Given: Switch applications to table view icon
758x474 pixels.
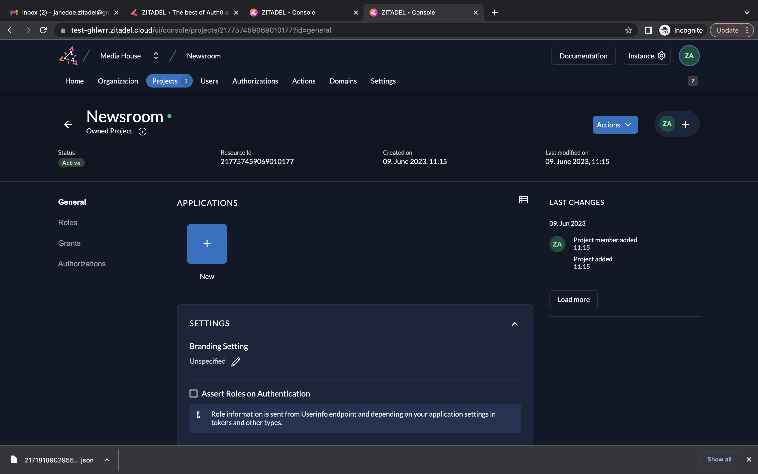Looking at the screenshot, I should point(523,200).
